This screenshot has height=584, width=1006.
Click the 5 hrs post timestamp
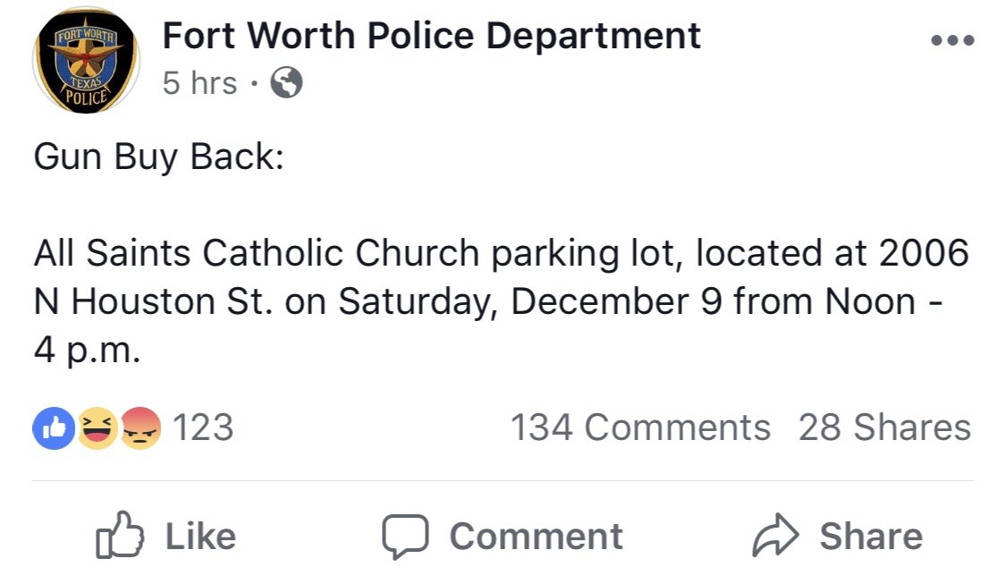(199, 83)
